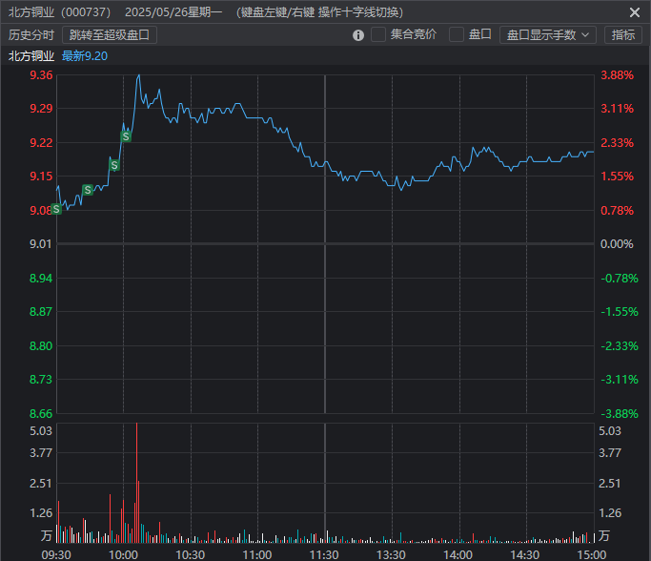
Task: Click the 10:00 time axis label
Action: (124, 554)
